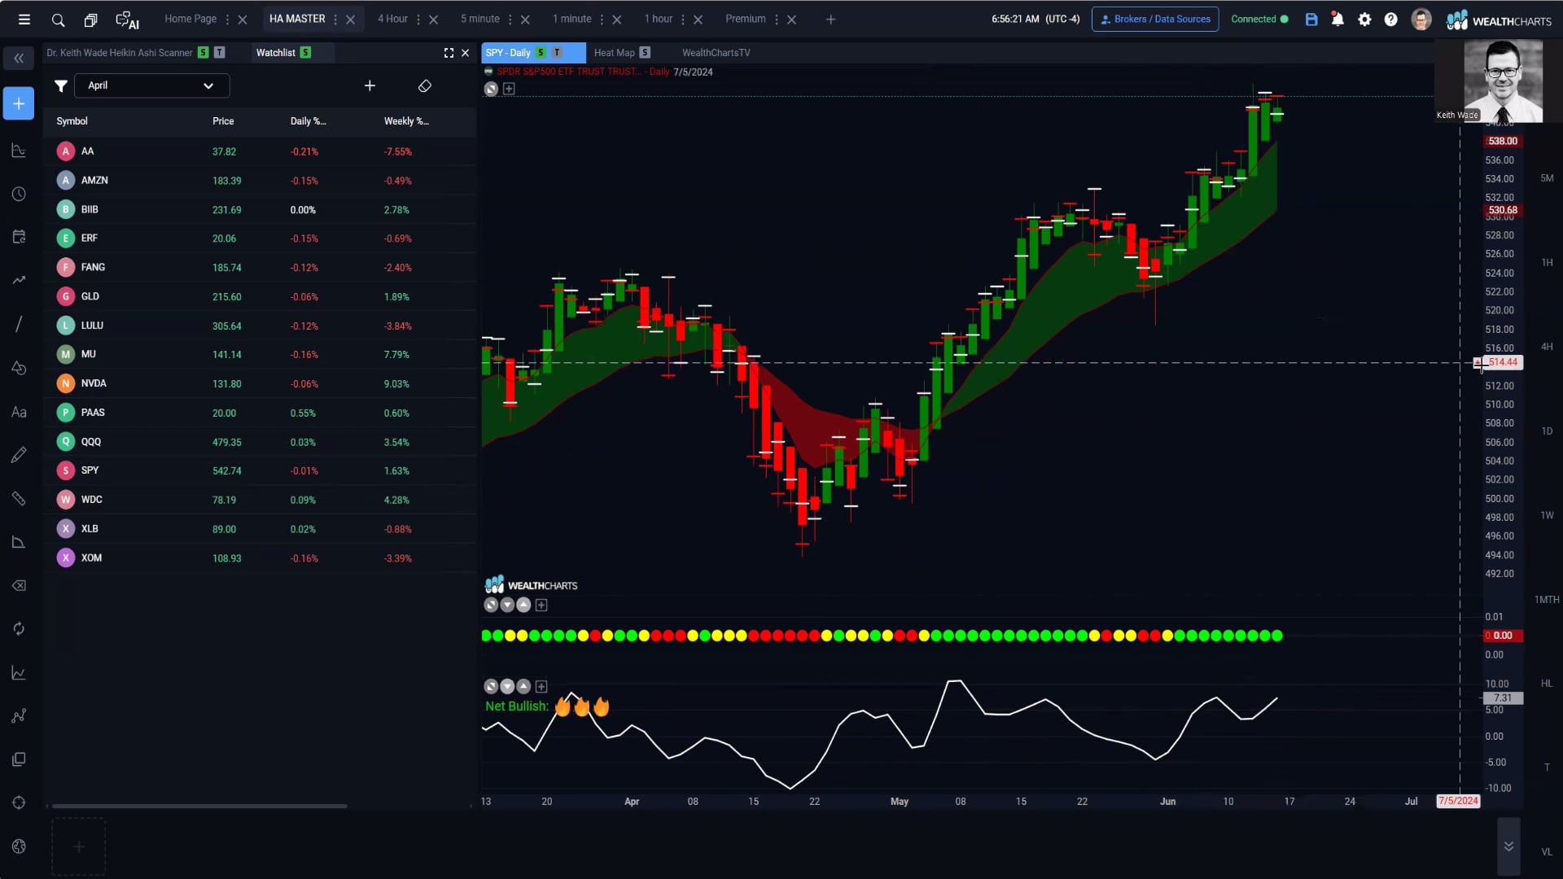The height and width of the screenshot is (879, 1563).
Task: Open the calendar events icon in sidebar
Action: pyautogui.click(x=19, y=237)
